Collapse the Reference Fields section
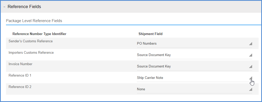Viewport: 262px width, 102px height. coord(4,7)
